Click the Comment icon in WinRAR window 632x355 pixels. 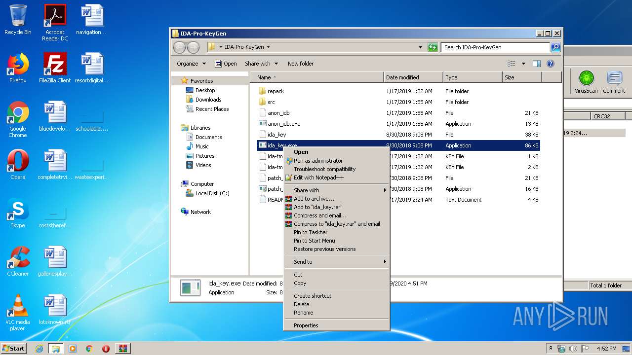click(614, 82)
